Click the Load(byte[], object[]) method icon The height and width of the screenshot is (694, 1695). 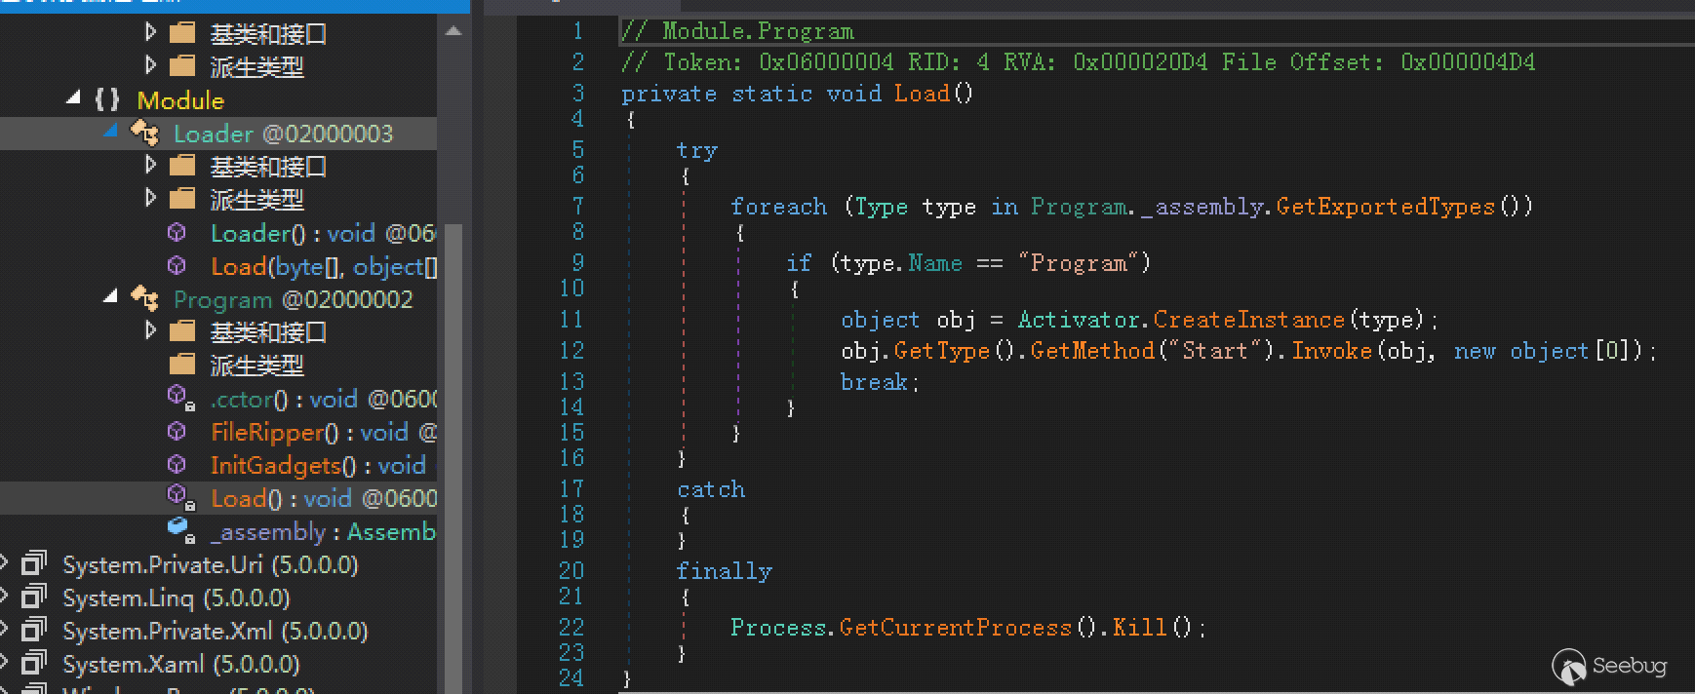pos(177,266)
